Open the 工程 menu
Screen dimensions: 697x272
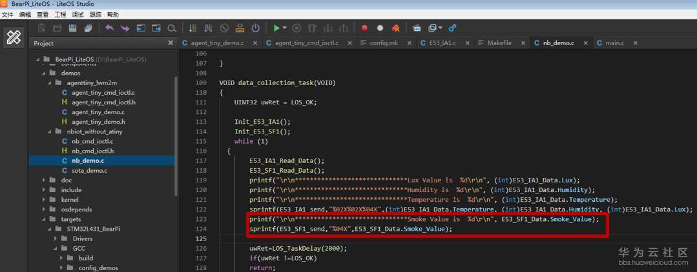pos(60,15)
